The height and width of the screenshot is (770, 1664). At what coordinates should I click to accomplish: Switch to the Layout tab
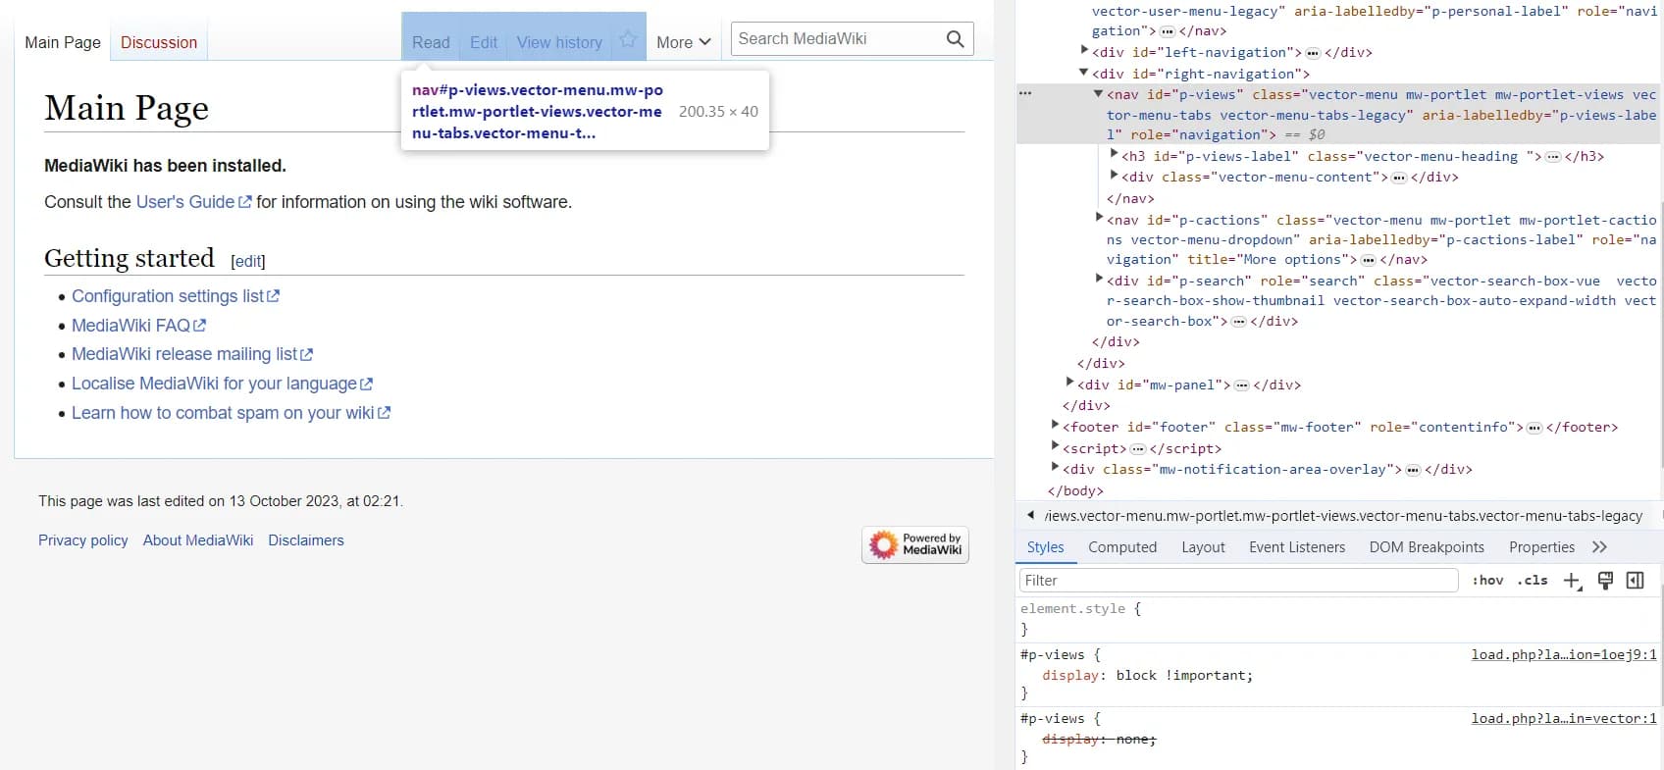(x=1203, y=547)
